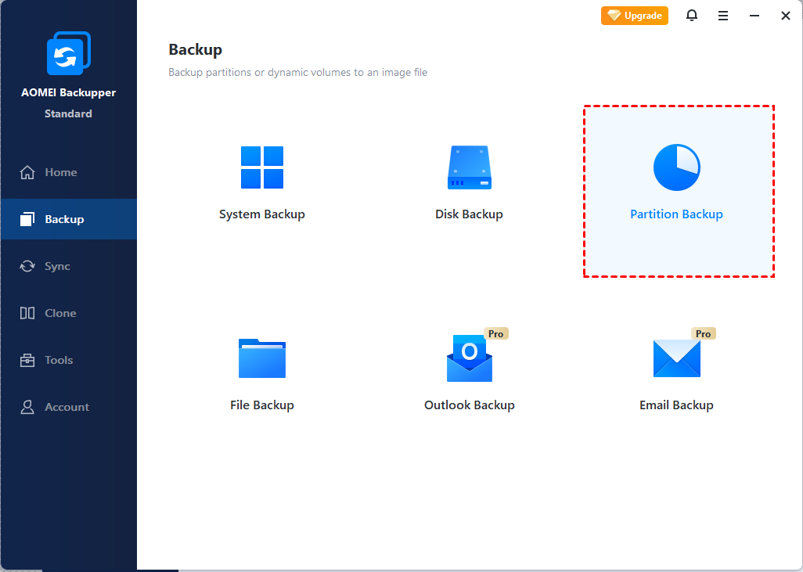This screenshot has width=803, height=572.
Task: Select the Outlook Backup envelope icon
Action: [x=469, y=358]
